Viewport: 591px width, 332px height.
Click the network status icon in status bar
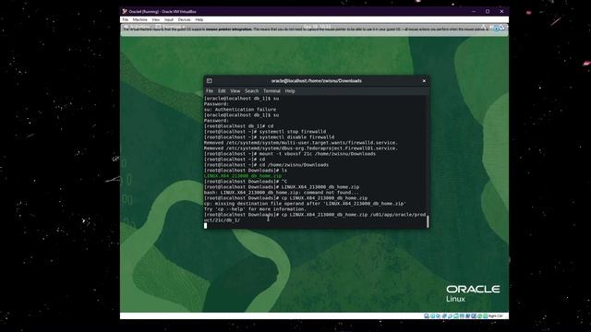(x=444, y=315)
